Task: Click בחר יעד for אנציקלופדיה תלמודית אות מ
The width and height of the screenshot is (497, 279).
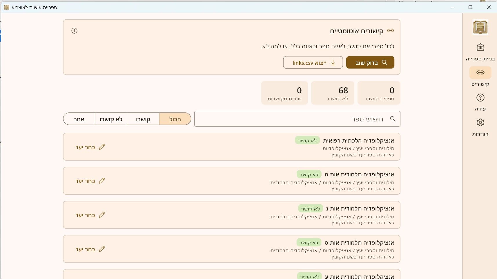Action: point(90,181)
